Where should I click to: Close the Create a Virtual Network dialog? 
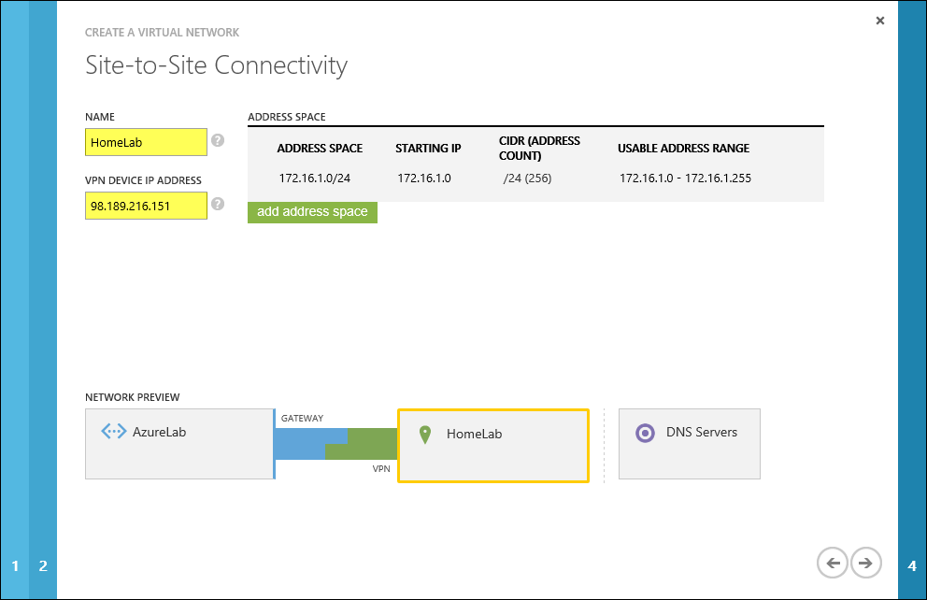click(x=879, y=21)
